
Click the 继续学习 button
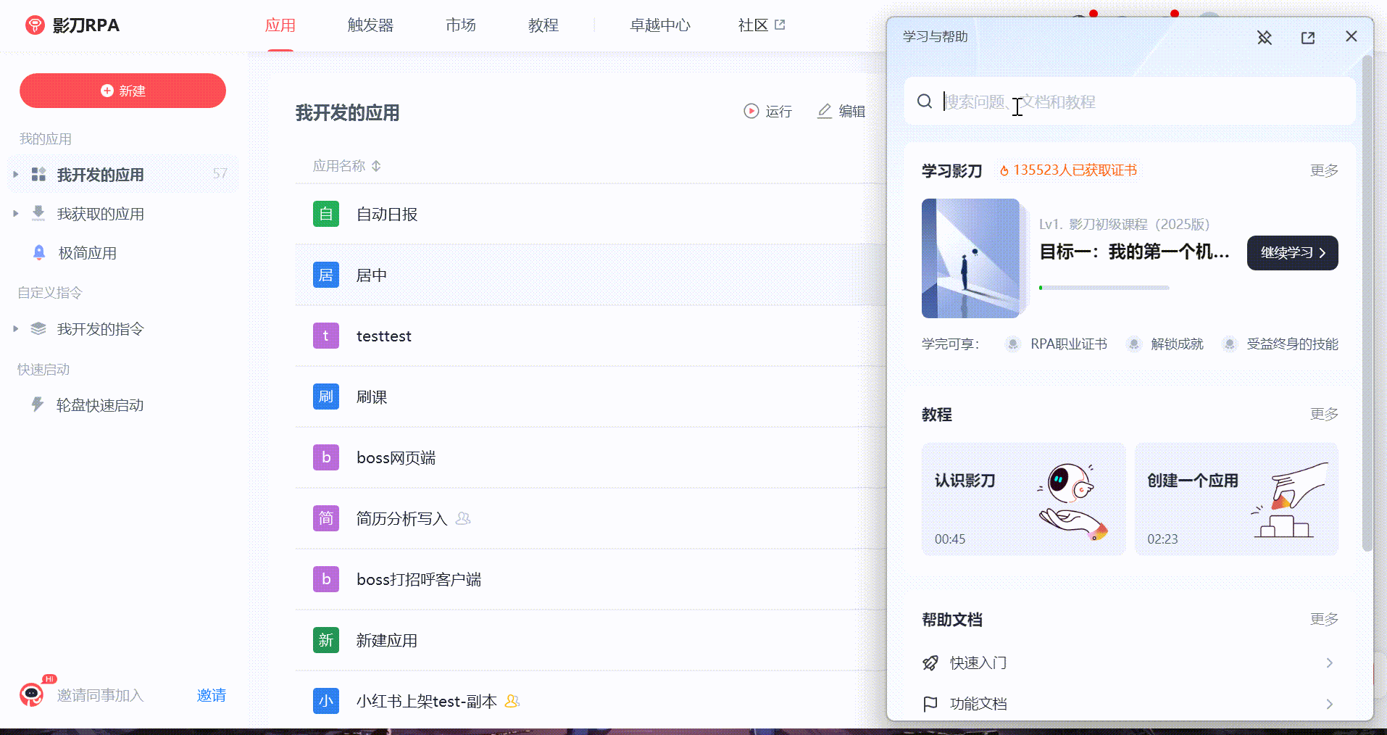(x=1292, y=253)
